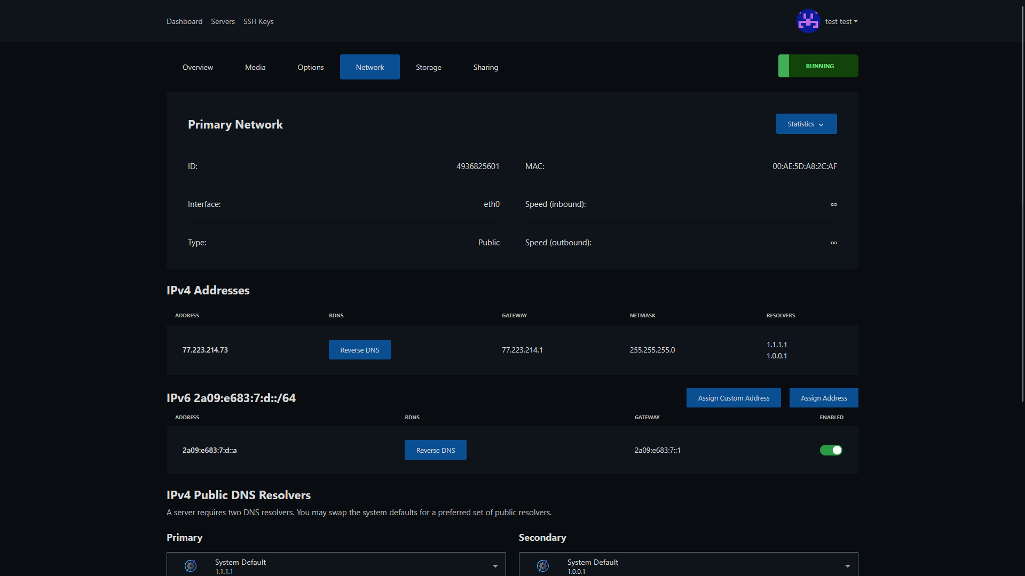Click the IPv6 2a09:e683:7:d::/64 heading

point(231,398)
